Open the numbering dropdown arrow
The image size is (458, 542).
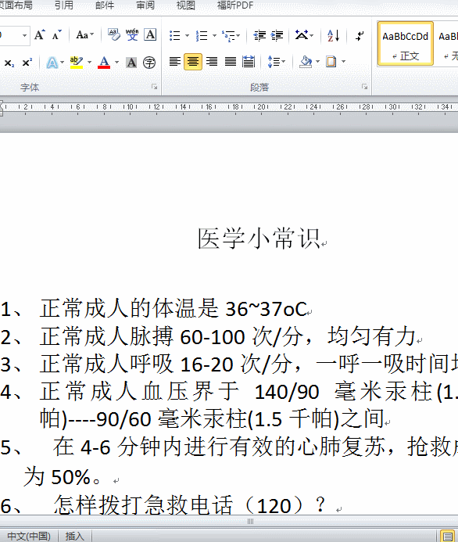click(x=214, y=36)
